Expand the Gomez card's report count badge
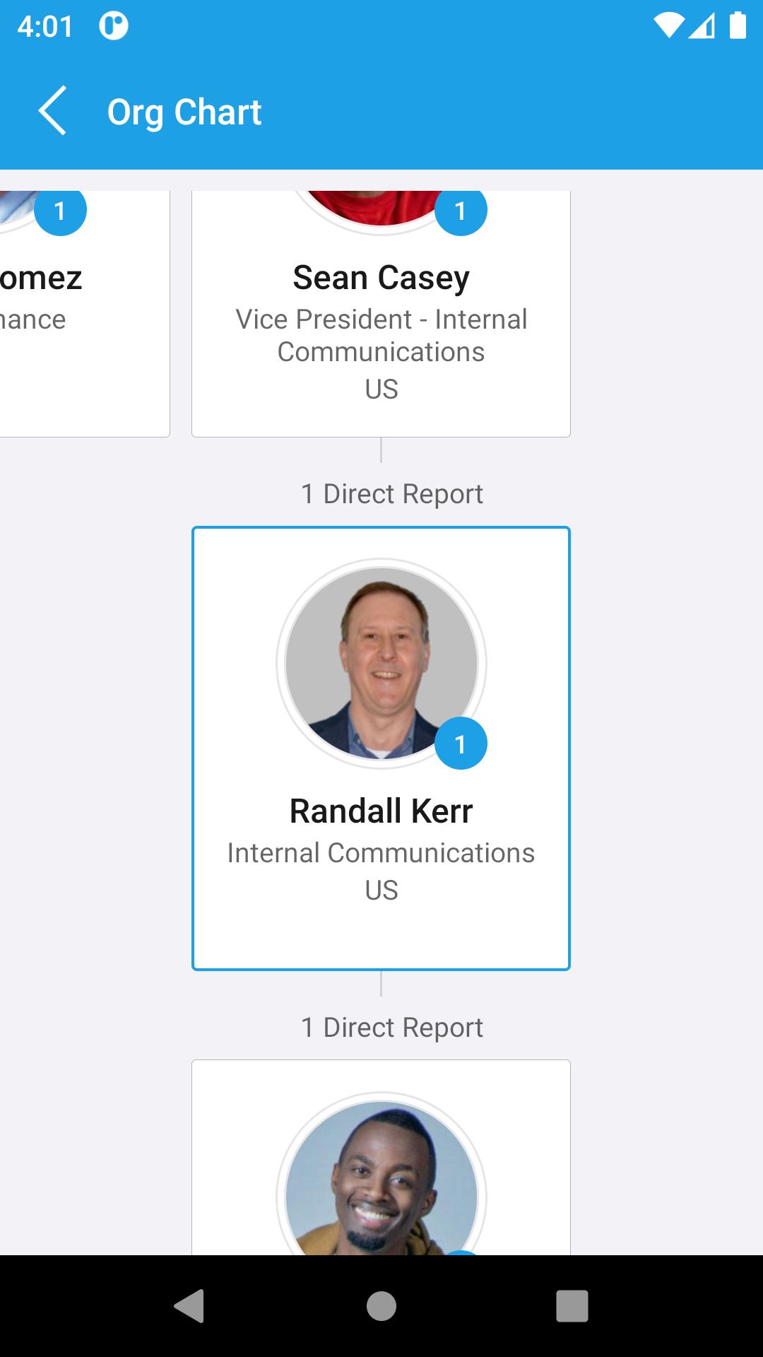This screenshot has height=1357, width=763. (x=60, y=211)
